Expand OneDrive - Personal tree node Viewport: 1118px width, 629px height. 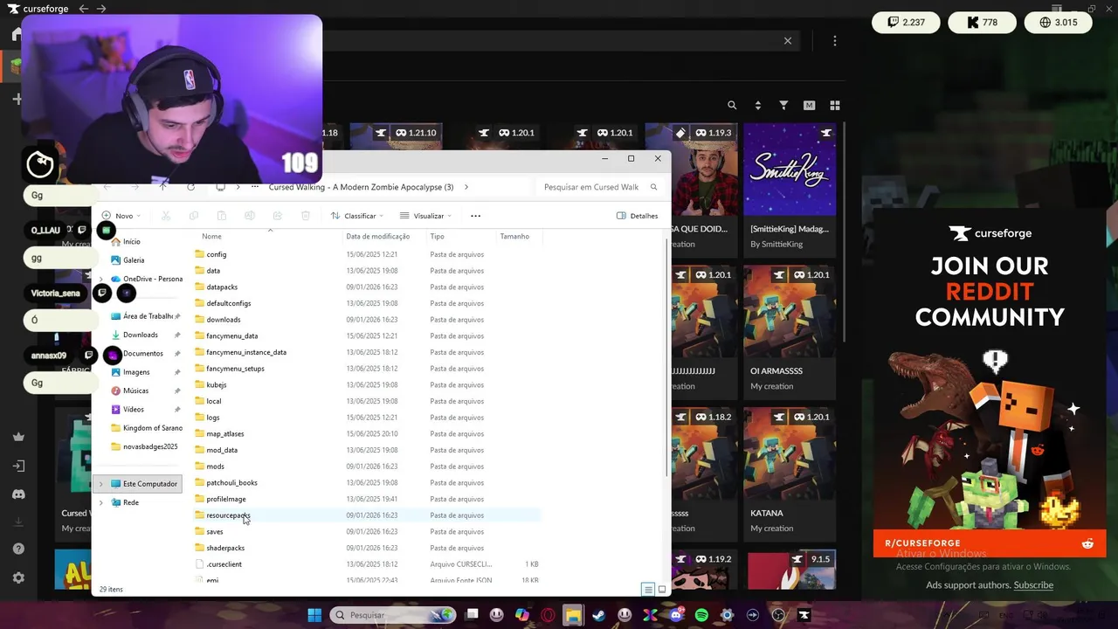(x=100, y=280)
